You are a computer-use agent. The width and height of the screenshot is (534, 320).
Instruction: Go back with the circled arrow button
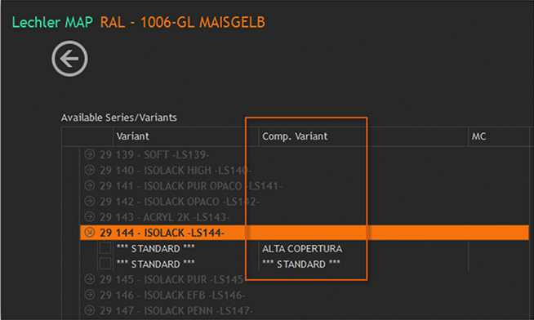click(x=70, y=59)
